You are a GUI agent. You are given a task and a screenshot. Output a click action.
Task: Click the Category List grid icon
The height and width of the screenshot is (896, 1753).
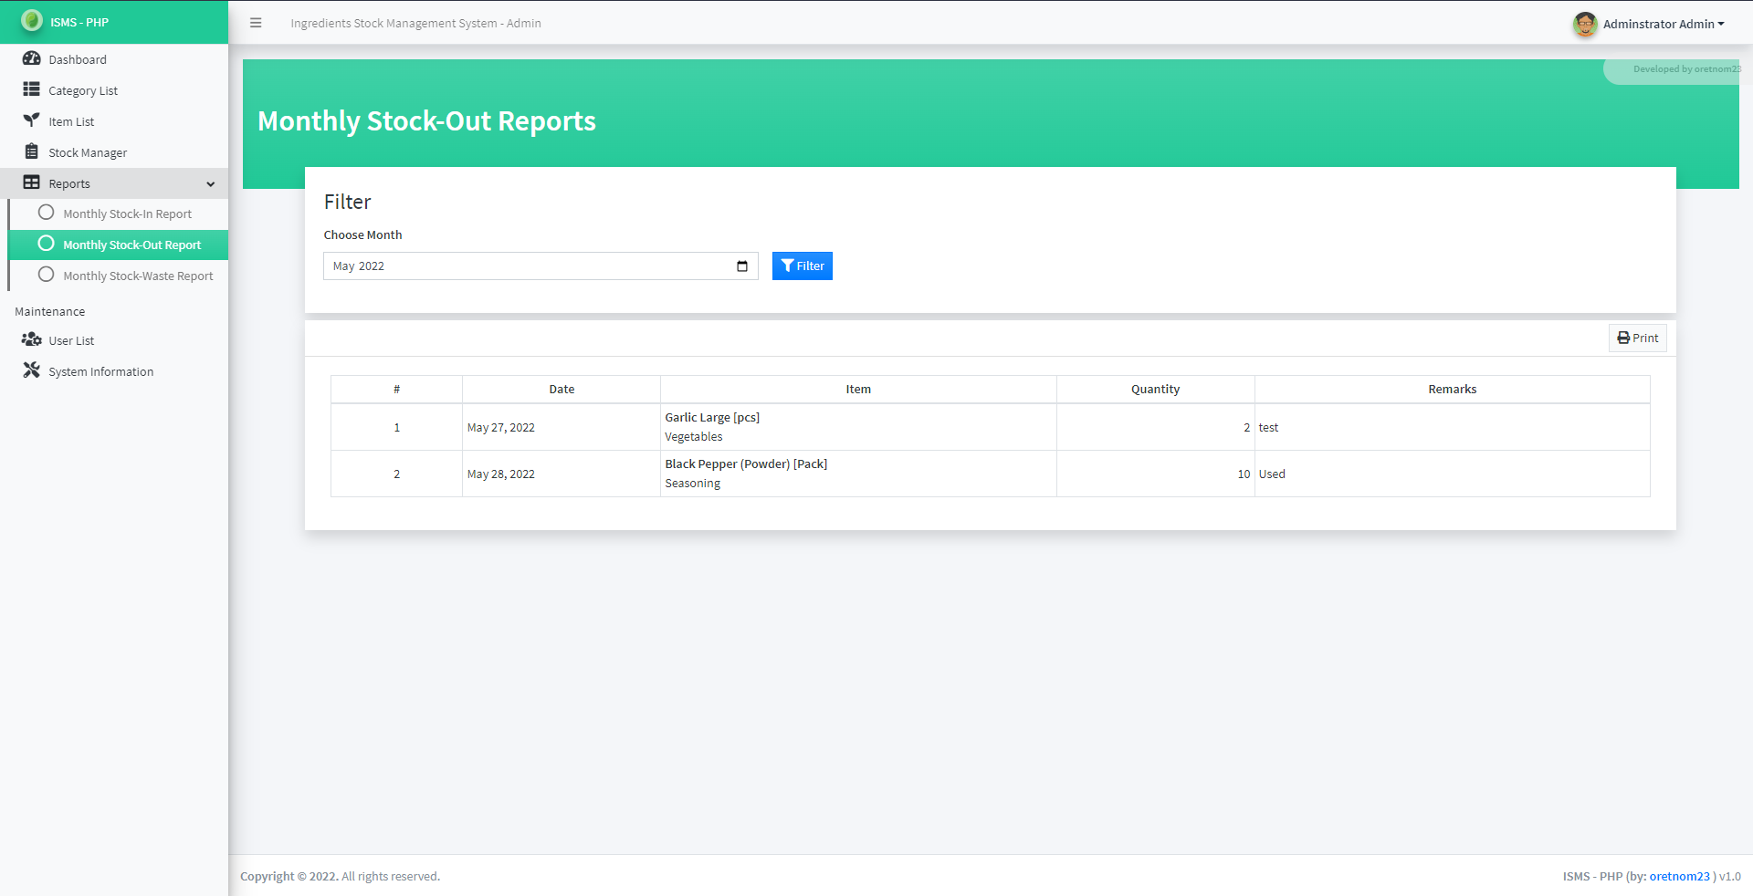pos(32,89)
